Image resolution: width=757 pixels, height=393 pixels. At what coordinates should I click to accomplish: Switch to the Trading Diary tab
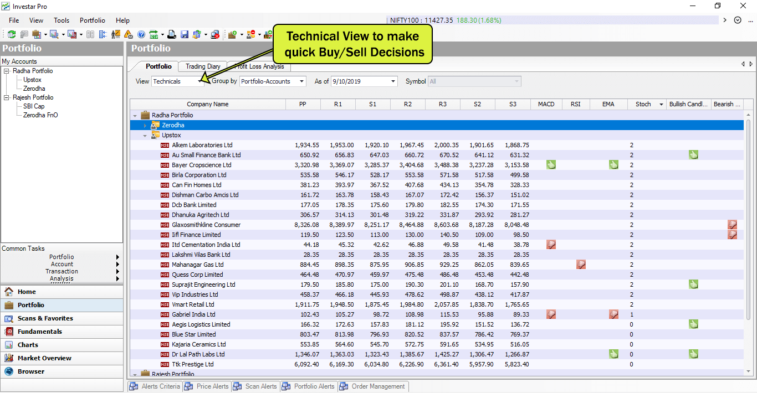coord(202,66)
